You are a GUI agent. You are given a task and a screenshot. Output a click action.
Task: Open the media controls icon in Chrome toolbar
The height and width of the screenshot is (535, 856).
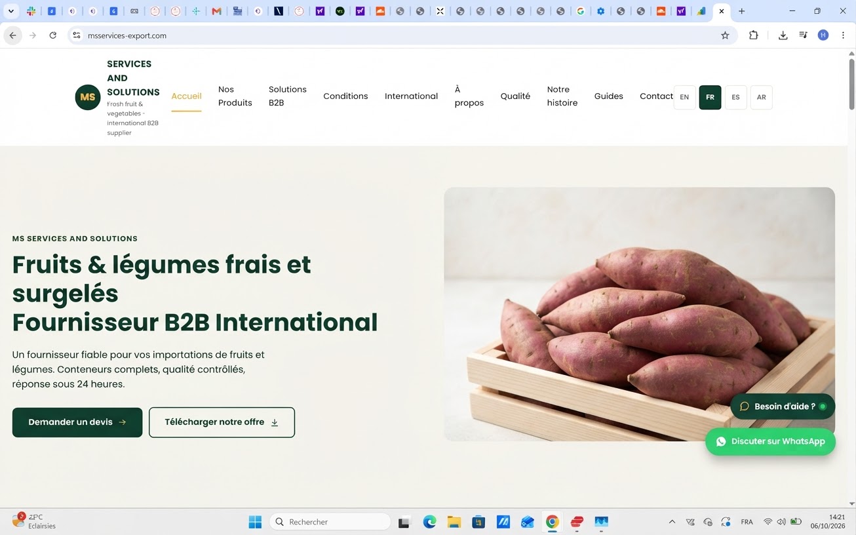tap(803, 35)
